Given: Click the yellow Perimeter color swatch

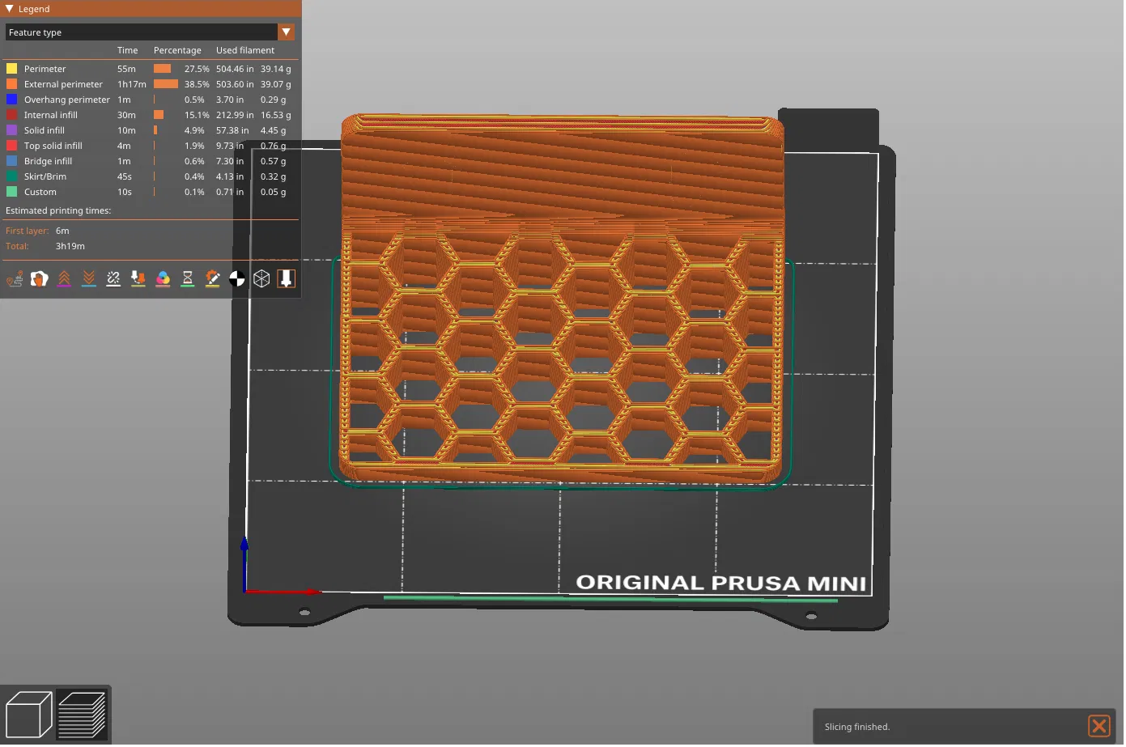Looking at the screenshot, I should [x=11, y=69].
